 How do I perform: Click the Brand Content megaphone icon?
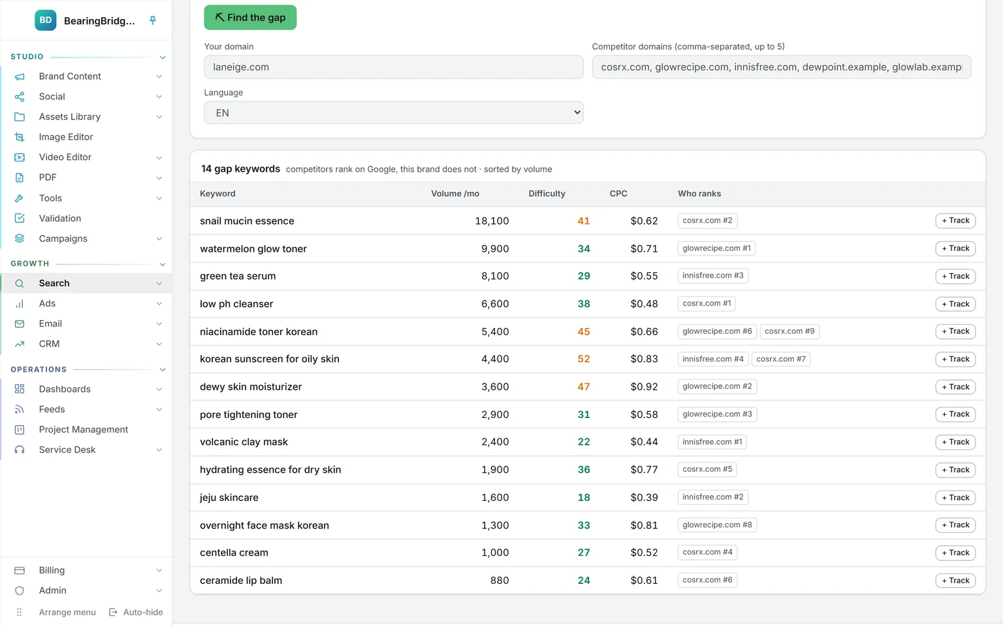point(20,76)
